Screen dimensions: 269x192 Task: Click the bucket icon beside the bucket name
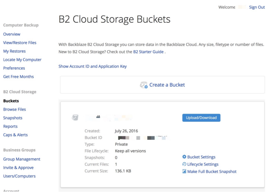[x=75, y=118]
